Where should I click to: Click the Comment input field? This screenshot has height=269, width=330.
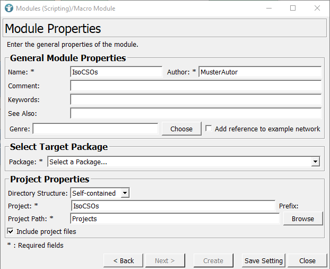point(195,86)
